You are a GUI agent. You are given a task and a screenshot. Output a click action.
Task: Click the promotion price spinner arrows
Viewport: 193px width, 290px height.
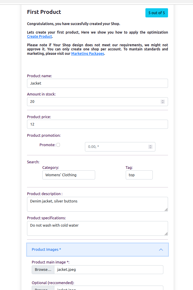tap(150, 147)
